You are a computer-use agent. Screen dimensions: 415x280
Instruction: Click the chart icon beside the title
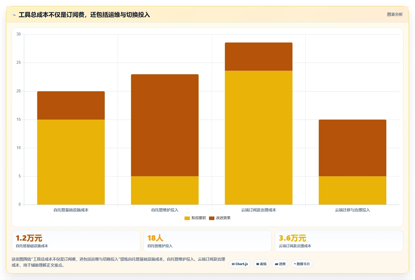(14, 15)
